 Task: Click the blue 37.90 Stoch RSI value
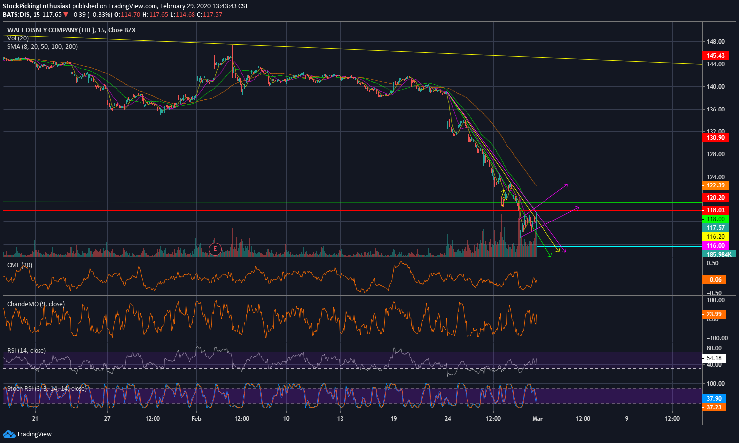(x=714, y=399)
